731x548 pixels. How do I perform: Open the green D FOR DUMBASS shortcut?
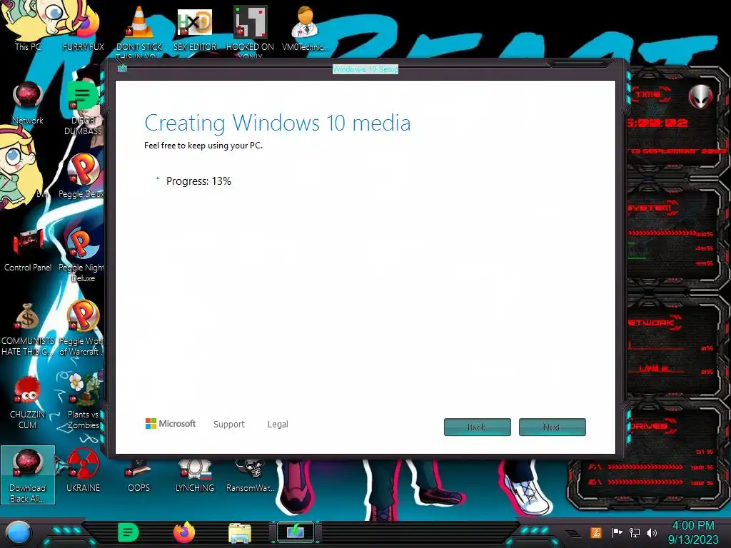(x=83, y=107)
